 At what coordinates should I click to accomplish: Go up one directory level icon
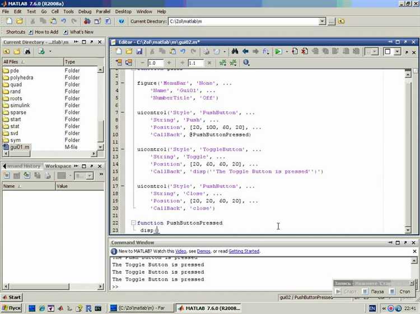coord(341,21)
